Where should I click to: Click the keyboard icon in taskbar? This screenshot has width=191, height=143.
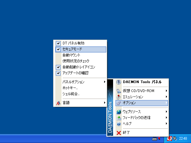click(x=155, y=139)
